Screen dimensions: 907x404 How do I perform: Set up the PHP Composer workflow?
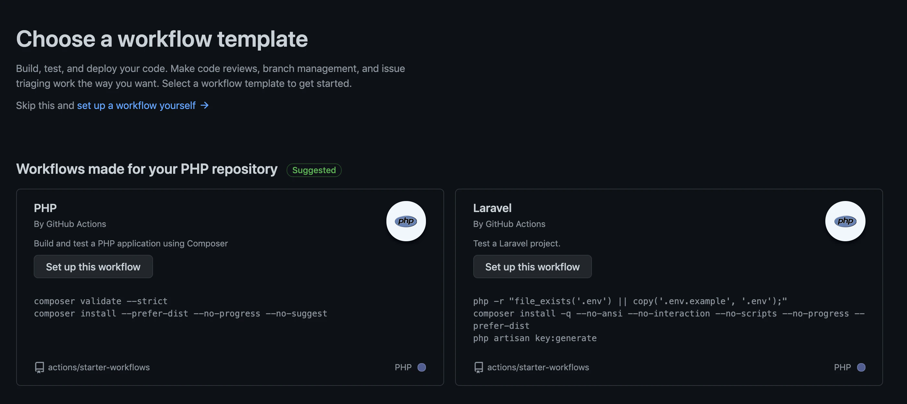coord(93,267)
